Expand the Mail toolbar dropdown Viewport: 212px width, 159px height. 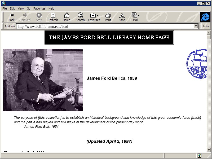tap(139, 16)
